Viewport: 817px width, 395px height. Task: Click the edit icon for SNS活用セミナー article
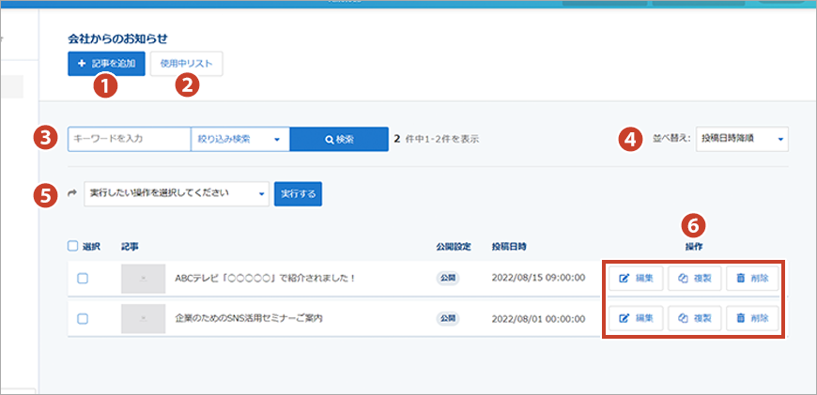tap(624, 319)
